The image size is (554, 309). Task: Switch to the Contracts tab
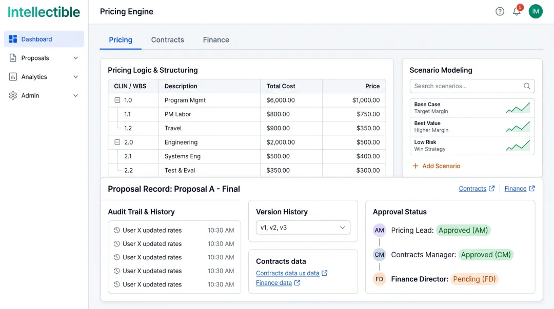[167, 40]
